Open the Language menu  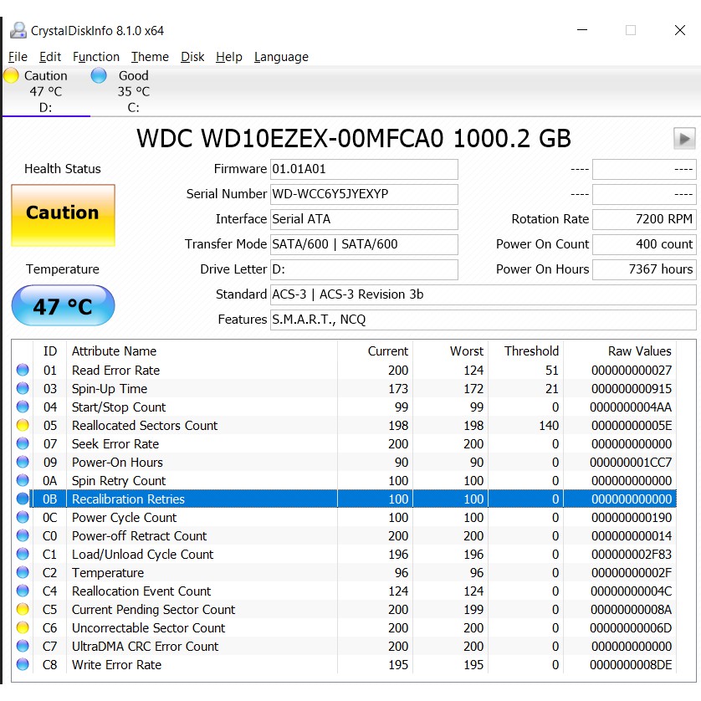coord(281,57)
